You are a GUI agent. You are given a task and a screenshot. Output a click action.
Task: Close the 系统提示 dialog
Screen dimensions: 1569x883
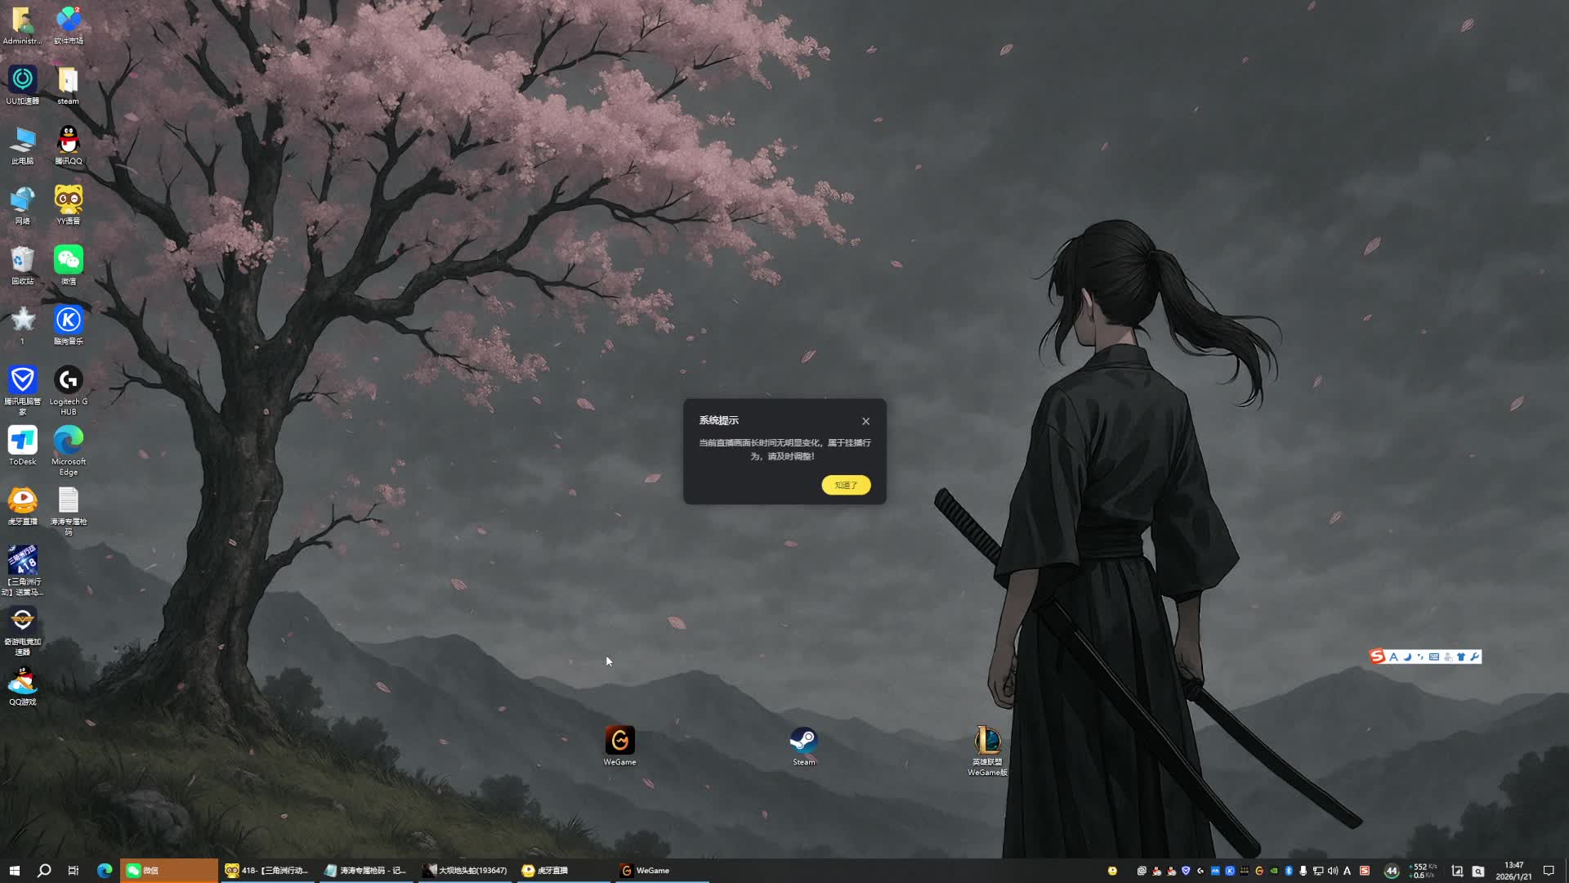865,421
